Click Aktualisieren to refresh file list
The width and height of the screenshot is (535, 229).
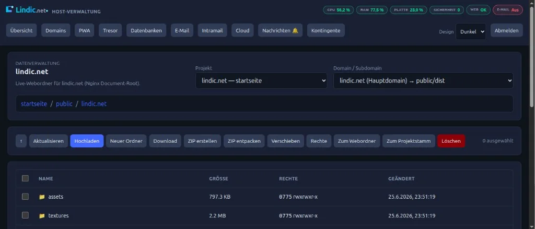coord(49,141)
